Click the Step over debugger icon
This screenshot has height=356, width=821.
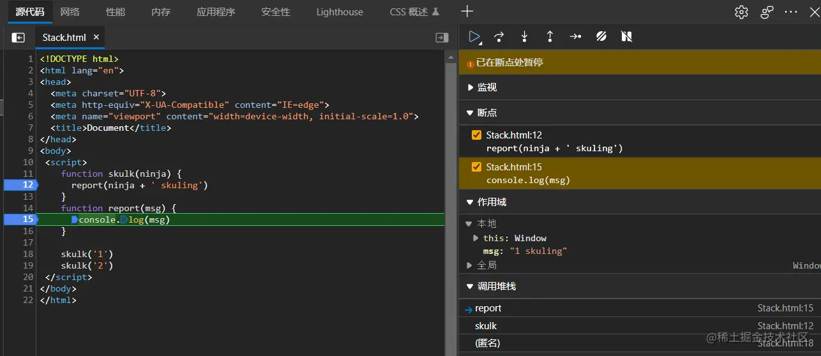click(x=499, y=37)
